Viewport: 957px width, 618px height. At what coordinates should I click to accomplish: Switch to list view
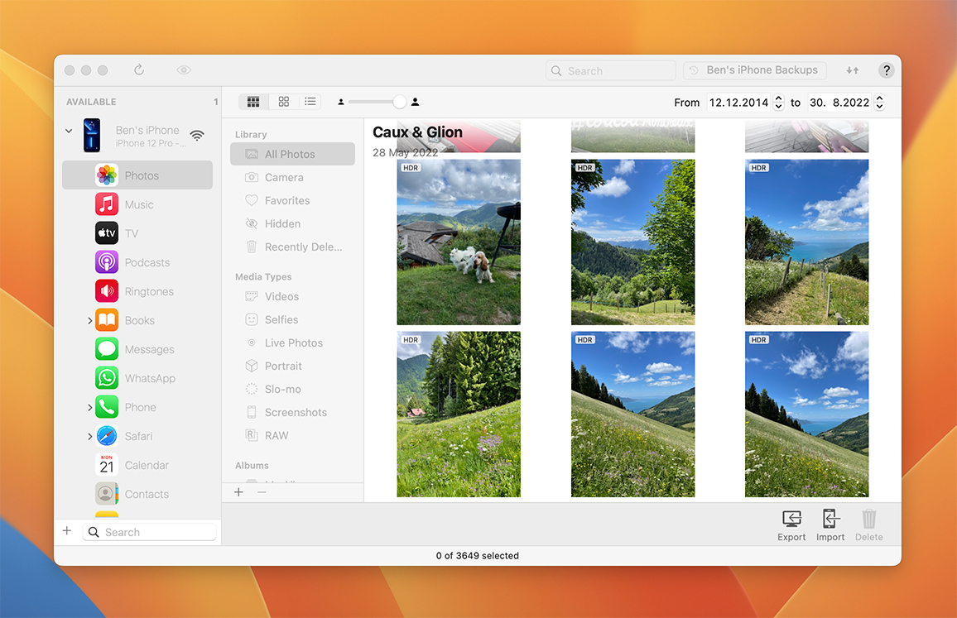(x=310, y=102)
